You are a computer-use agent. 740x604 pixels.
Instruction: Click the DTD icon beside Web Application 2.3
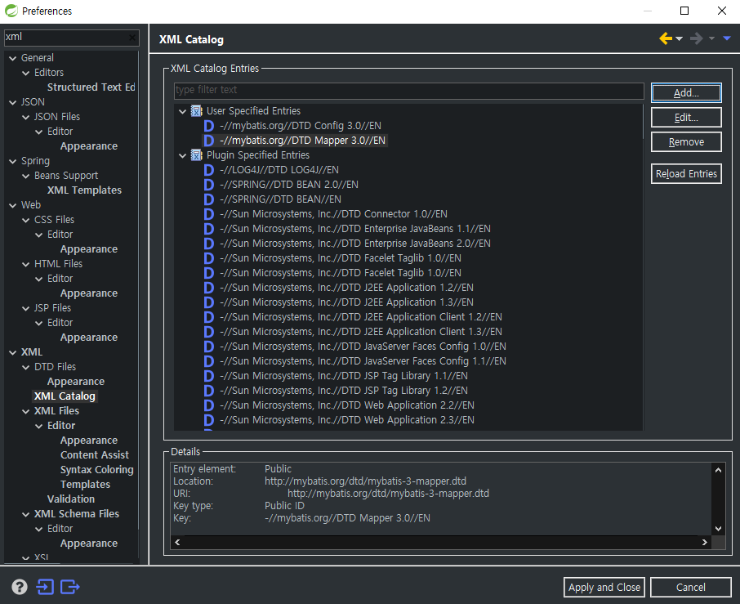(x=208, y=420)
